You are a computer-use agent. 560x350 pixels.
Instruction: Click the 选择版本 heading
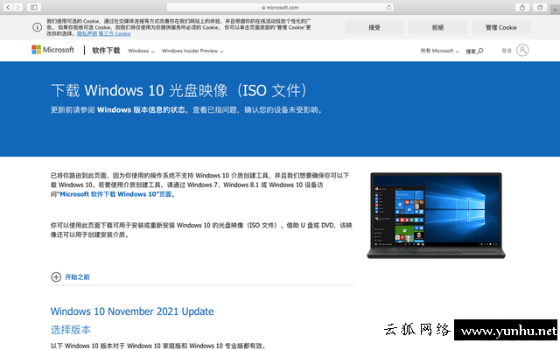[71, 330]
